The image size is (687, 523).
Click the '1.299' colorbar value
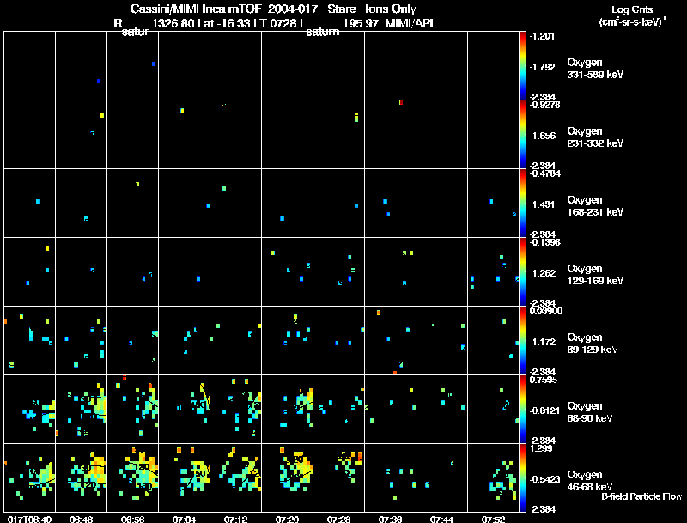pyautogui.click(x=542, y=448)
